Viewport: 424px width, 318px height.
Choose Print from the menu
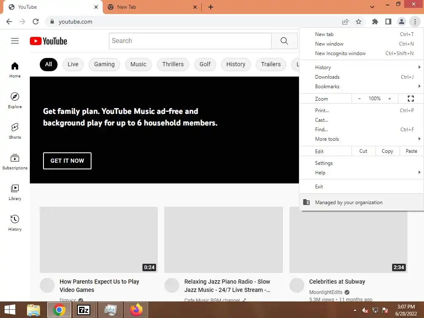click(361, 110)
